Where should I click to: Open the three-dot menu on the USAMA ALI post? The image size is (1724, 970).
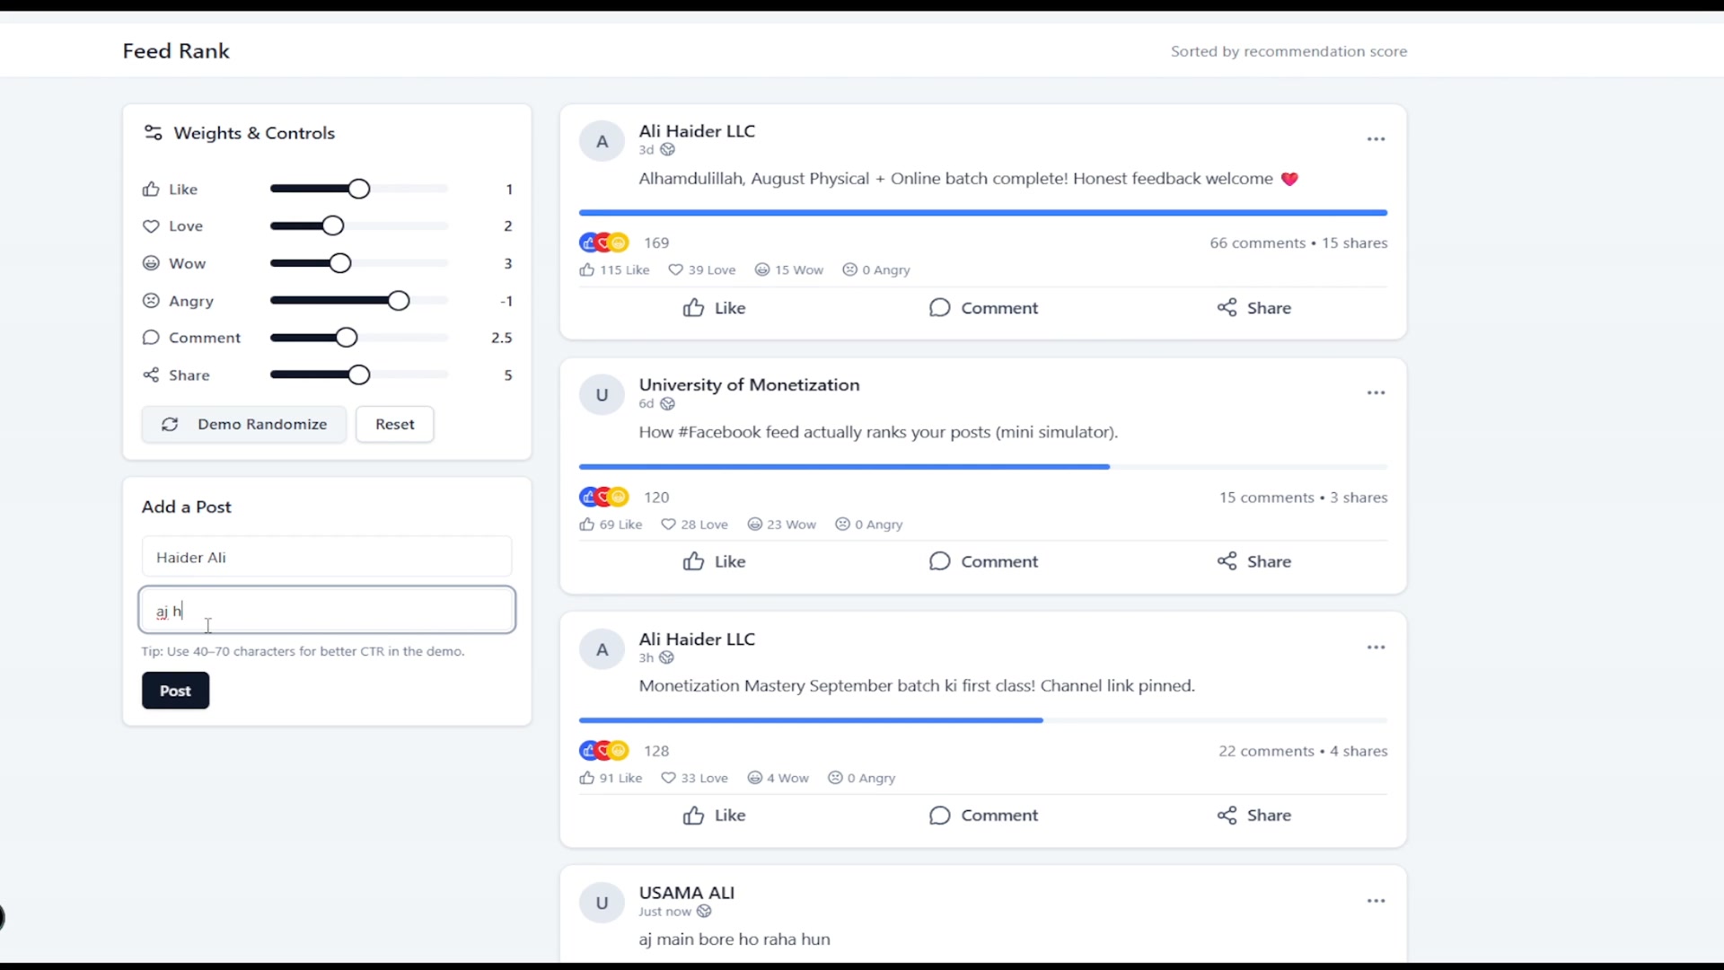pyautogui.click(x=1376, y=901)
